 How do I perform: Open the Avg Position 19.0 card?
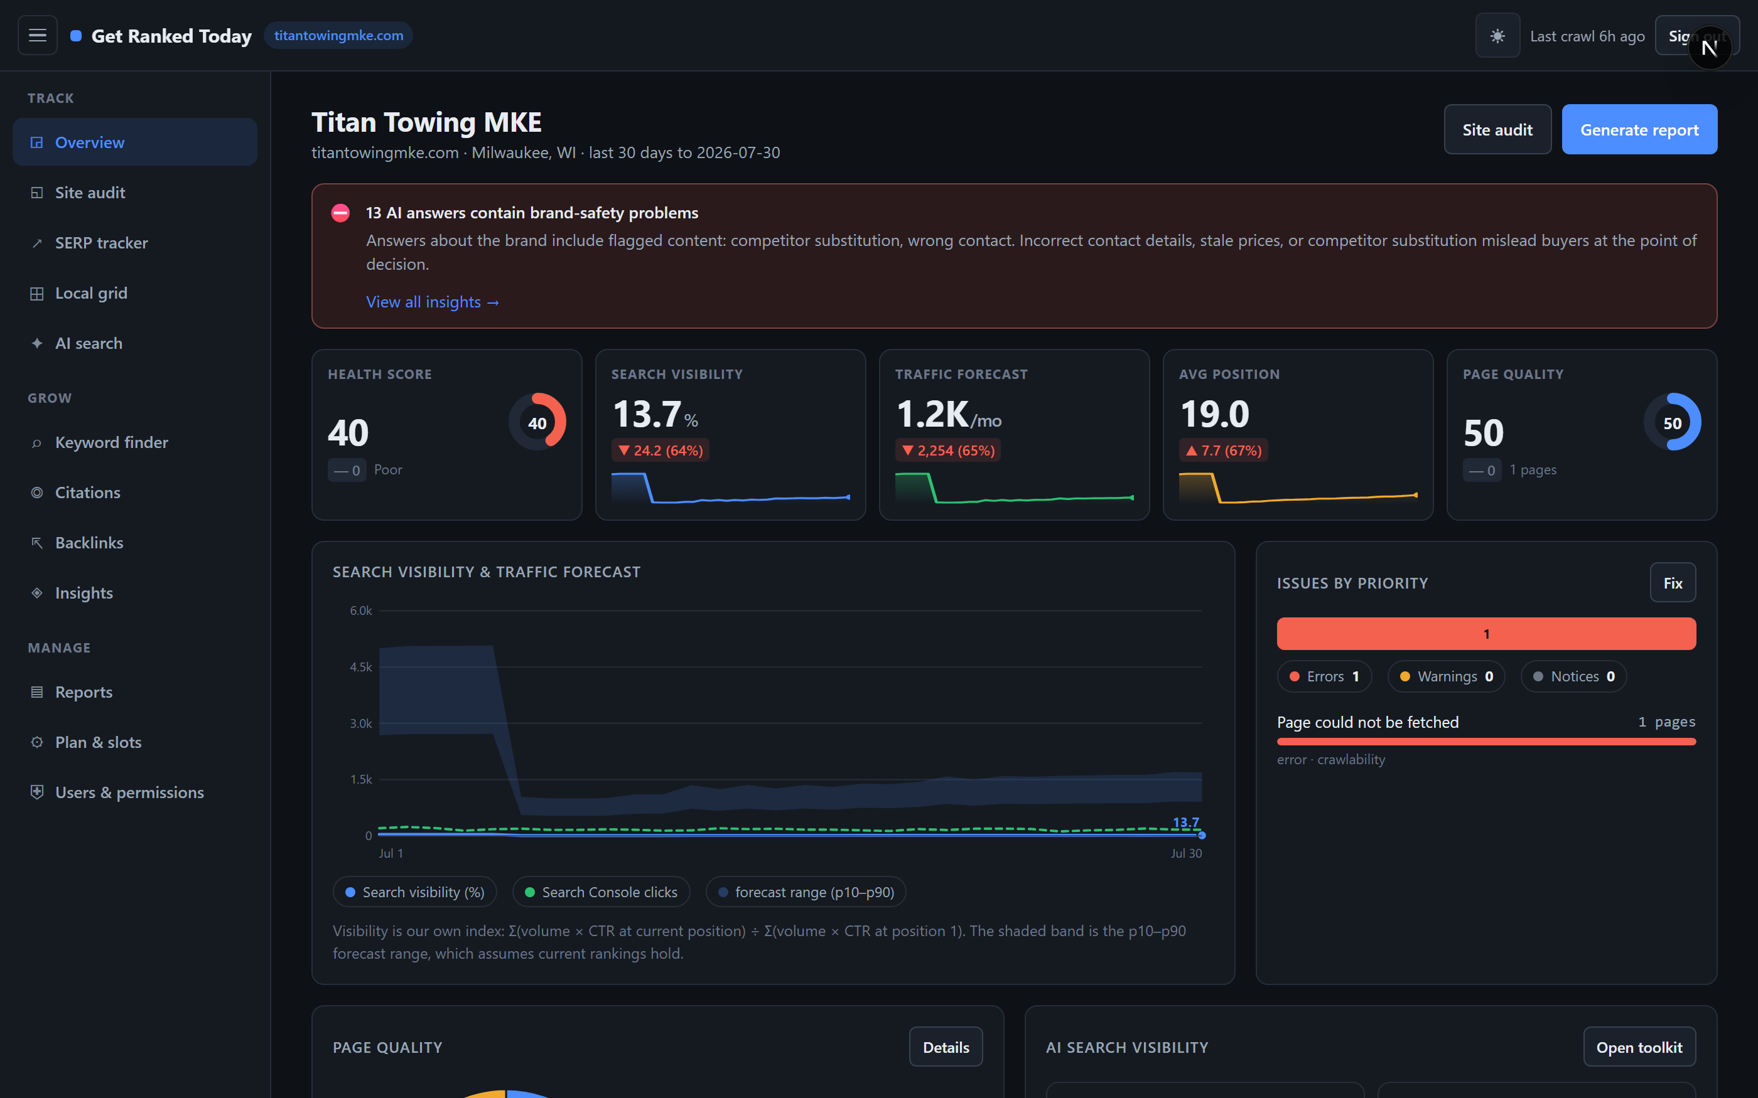pyautogui.click(x=1297, y=434)
